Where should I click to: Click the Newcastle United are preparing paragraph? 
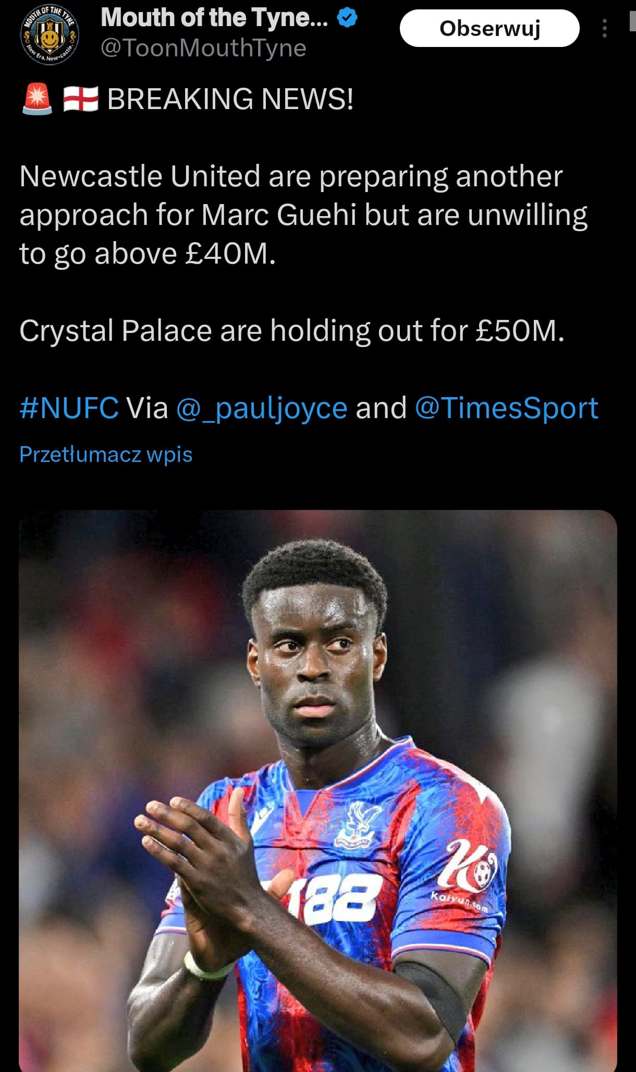pyautogui.click(x=303, y=215)
